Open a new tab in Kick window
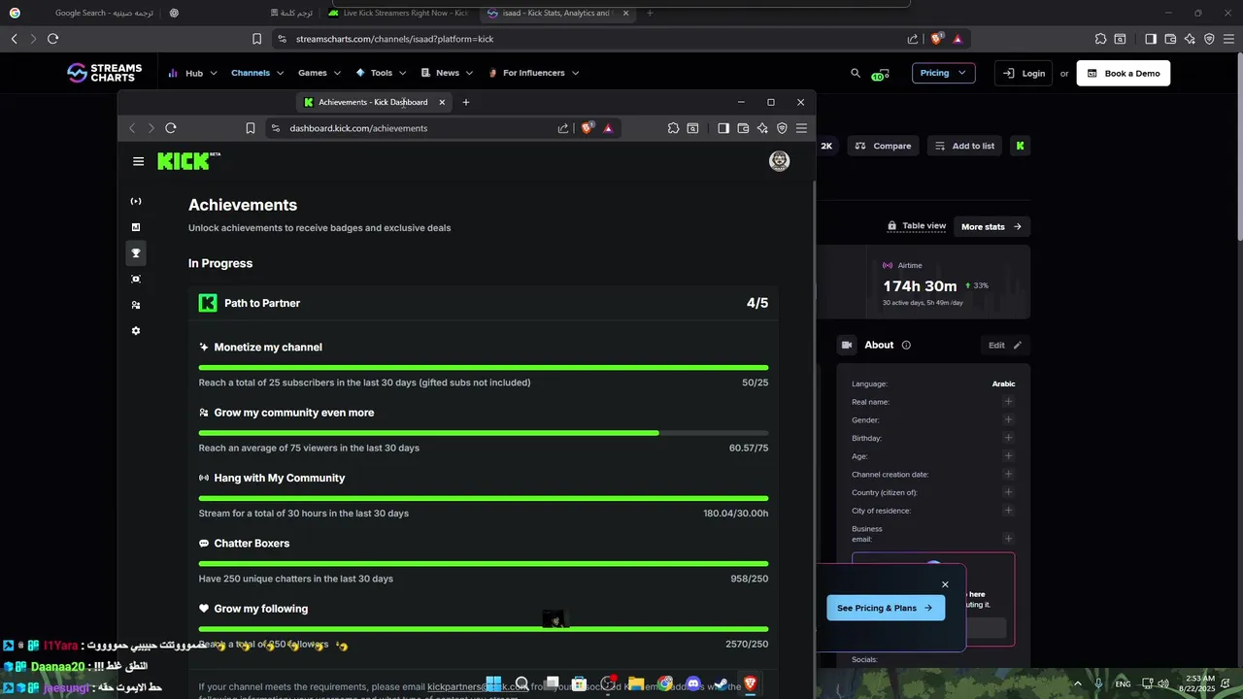 coord(466,102)
